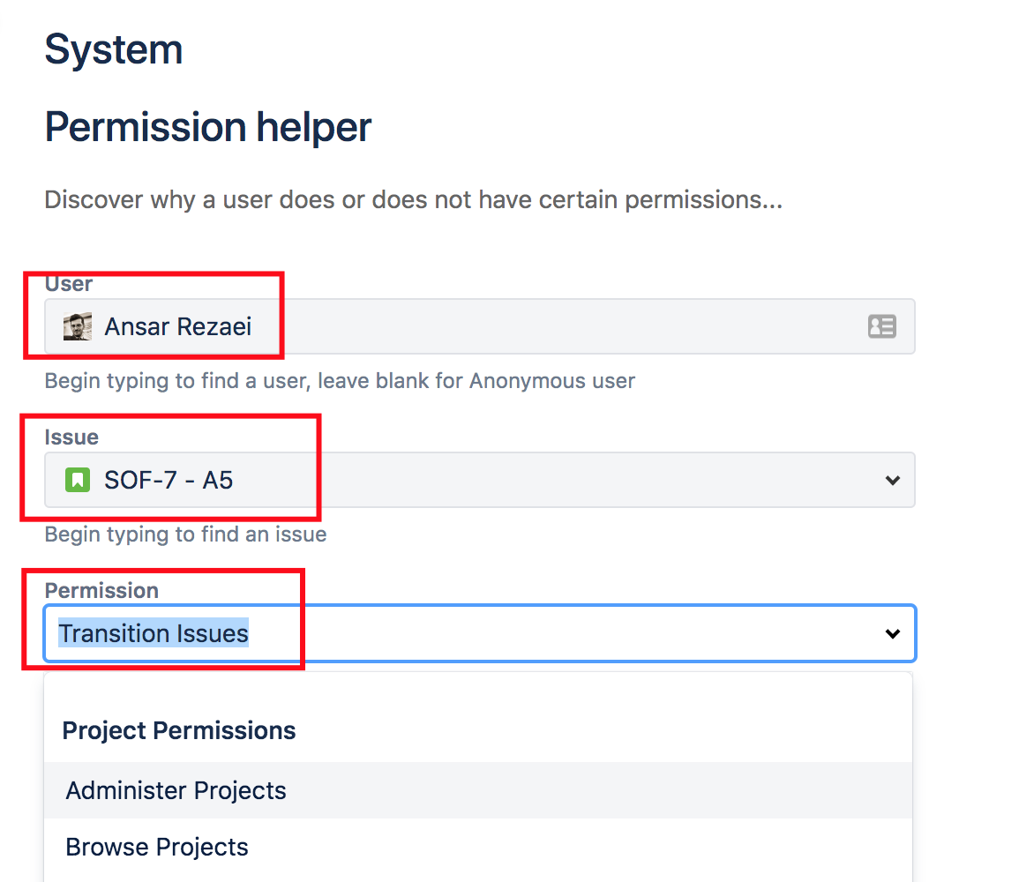Click the avatar thumbnail next to Ansar Rezaei
Image resolution: width=1034 pixels, height=882 pixels.
(78, 325)
